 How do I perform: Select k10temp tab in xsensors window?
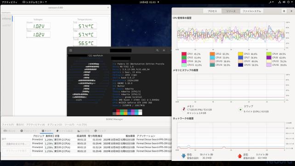[7, 19]
